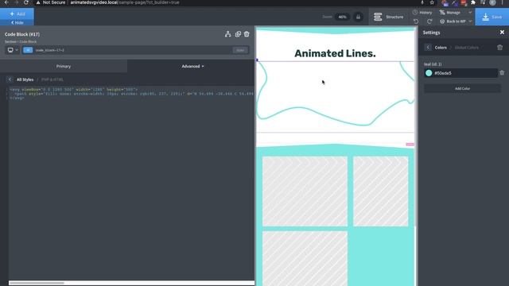Click the redo arrow icon

pos(429,21)
